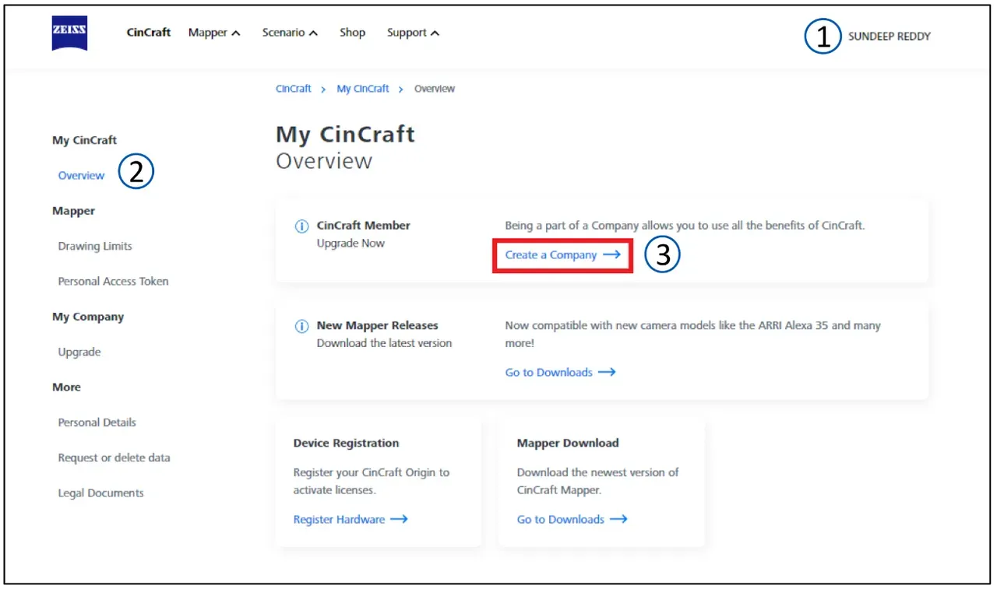Click My CinCraft in the breadcrumb
The height and width of the screenshot is (589, 997).
(363, 89)
